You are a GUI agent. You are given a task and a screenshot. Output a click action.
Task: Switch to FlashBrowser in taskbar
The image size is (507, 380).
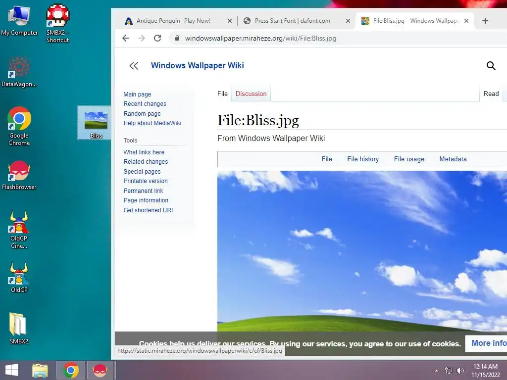(x=100, y=370)
